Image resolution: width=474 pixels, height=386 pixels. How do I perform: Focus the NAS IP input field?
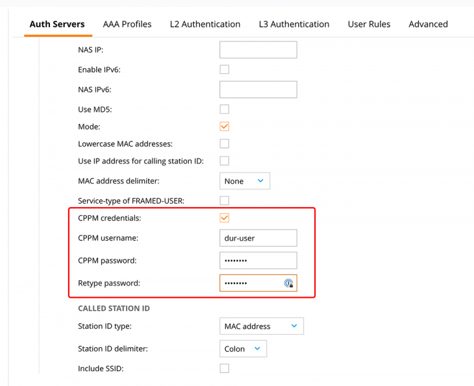point(258,50)
